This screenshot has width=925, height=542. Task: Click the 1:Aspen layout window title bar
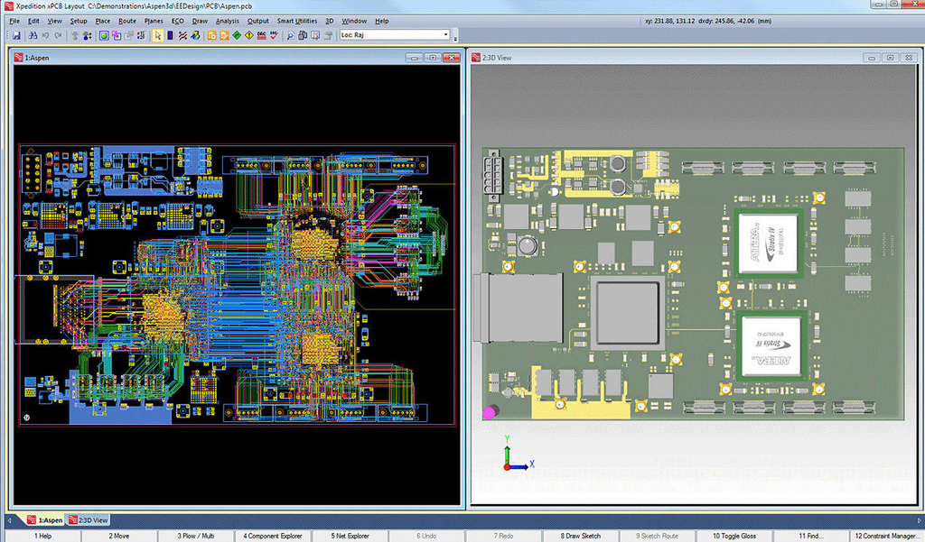click(236, 57)
